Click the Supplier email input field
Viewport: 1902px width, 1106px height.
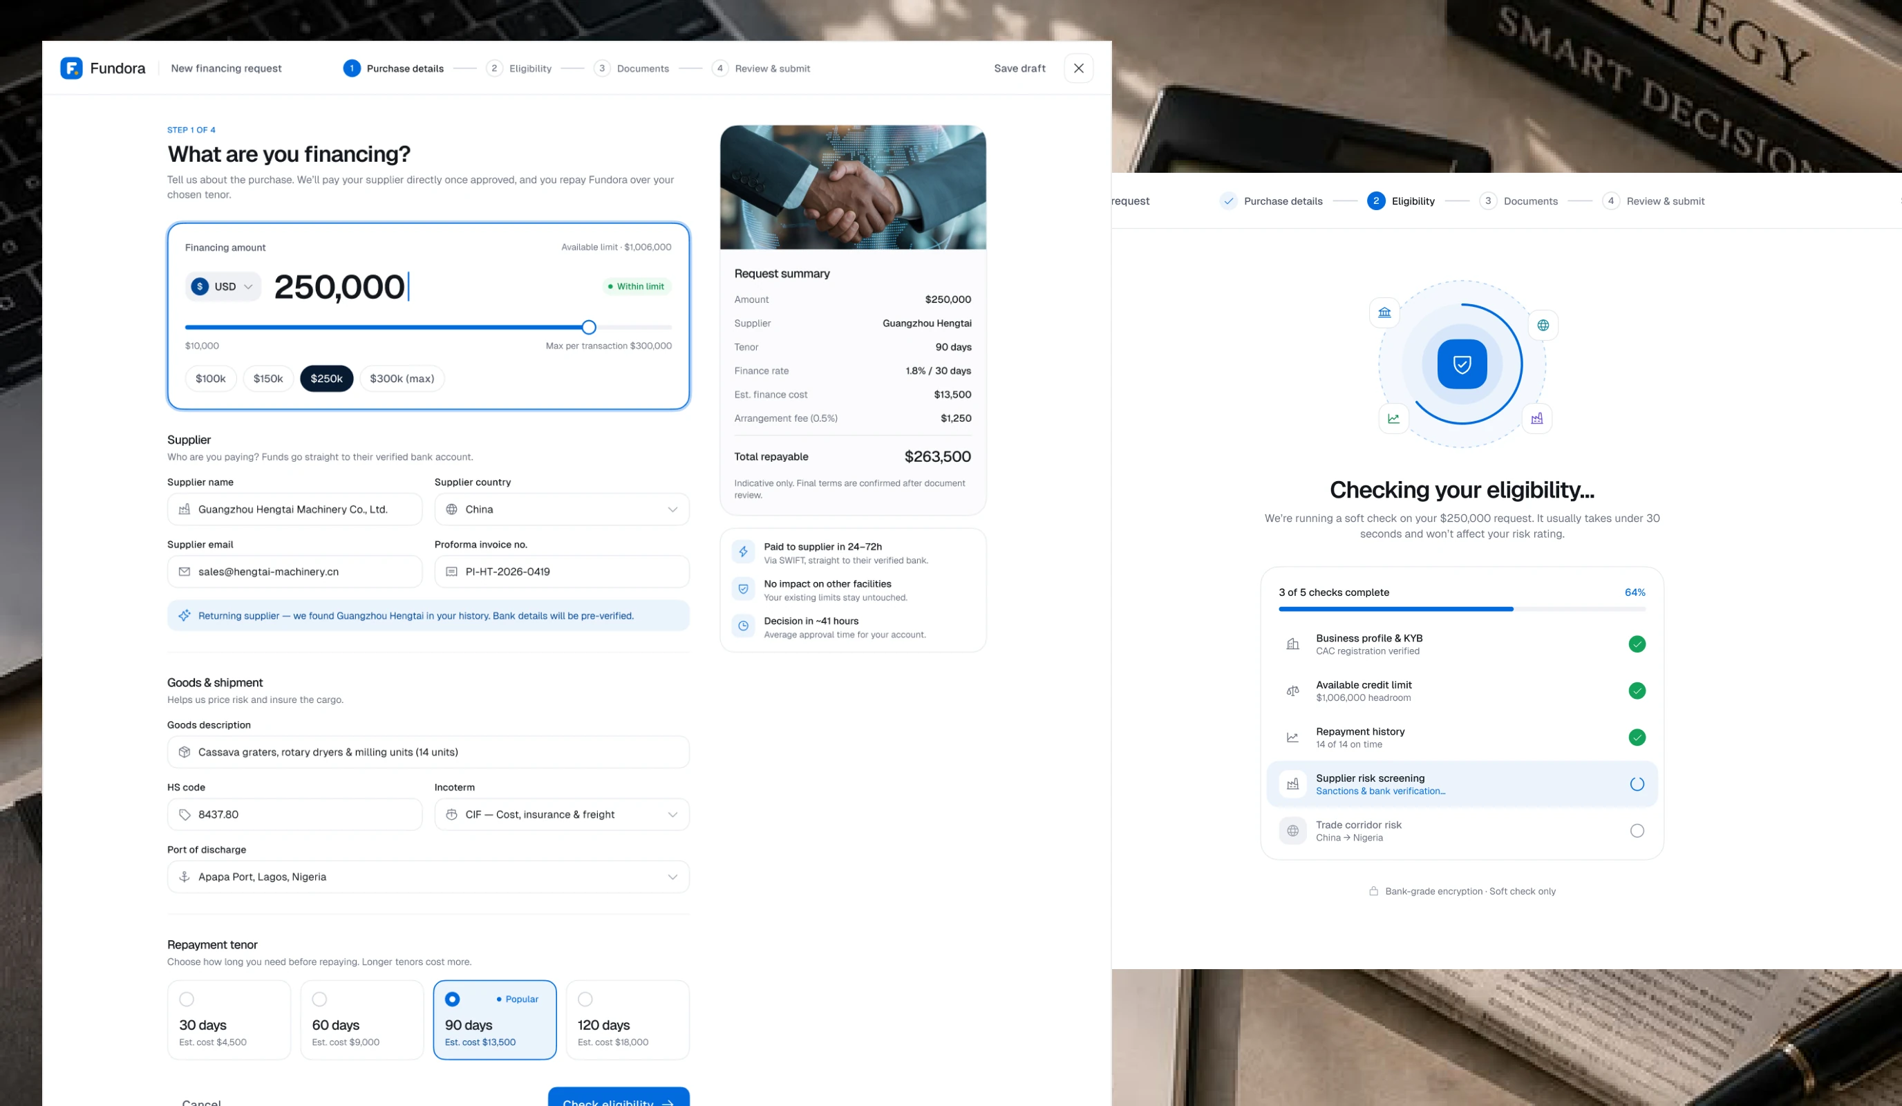point(294,572)
